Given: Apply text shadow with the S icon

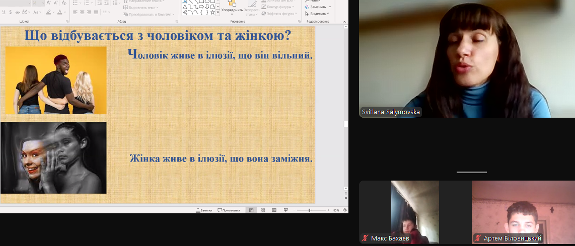Looking at the screenshot, I should coord(10,12).
